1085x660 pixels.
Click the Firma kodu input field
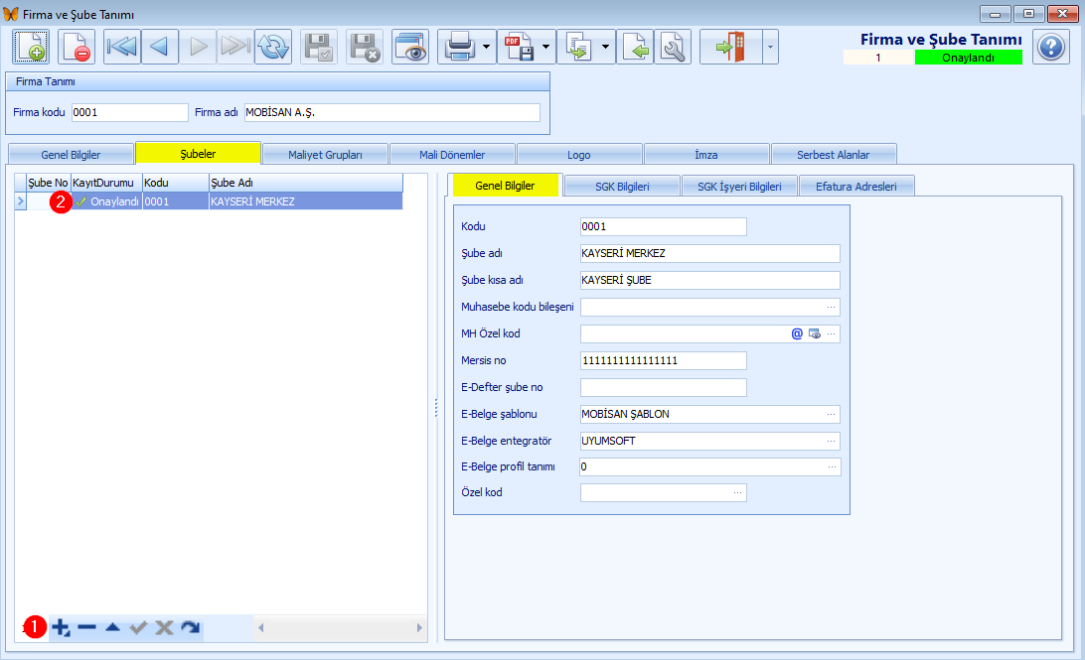tap(130, 113)
